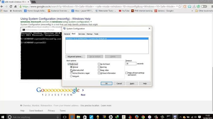Open Google Chrome from the taskbar
This screenshot has width=213, height=119.
pyautogui.click(x=143, y=117)
